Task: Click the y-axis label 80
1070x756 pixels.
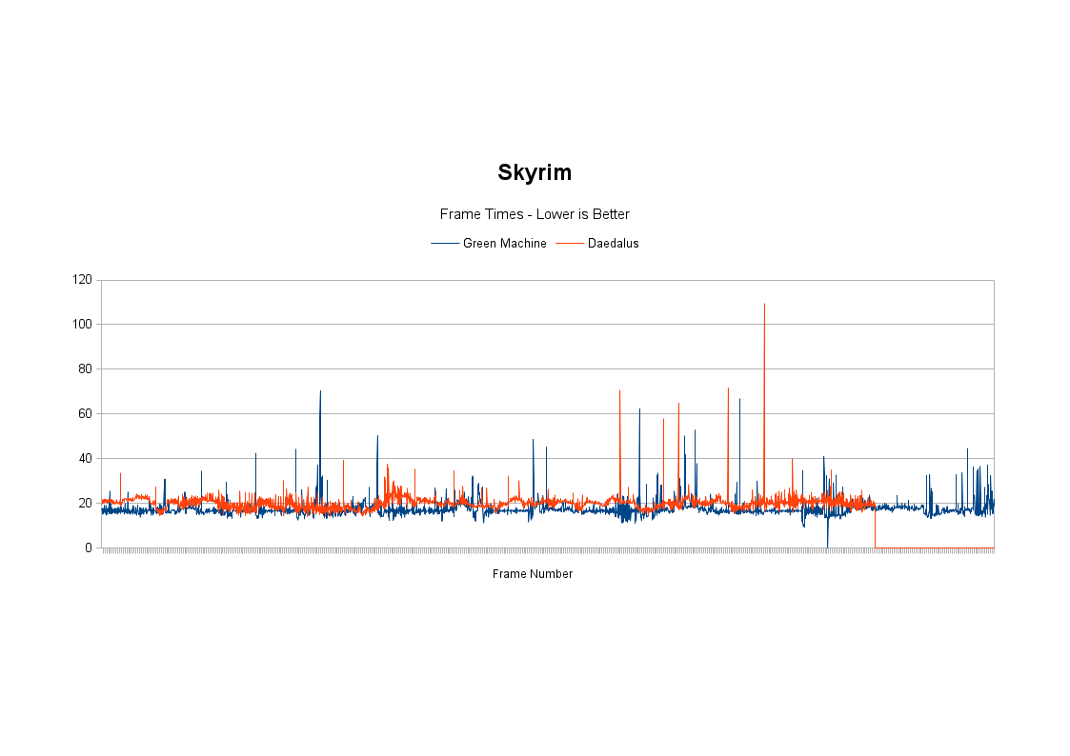Action: [86, 368]
